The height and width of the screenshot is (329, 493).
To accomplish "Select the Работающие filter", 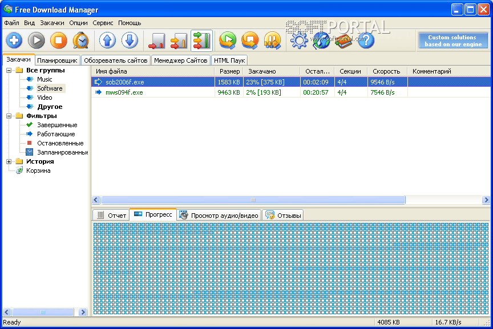I will coord(56,134).
